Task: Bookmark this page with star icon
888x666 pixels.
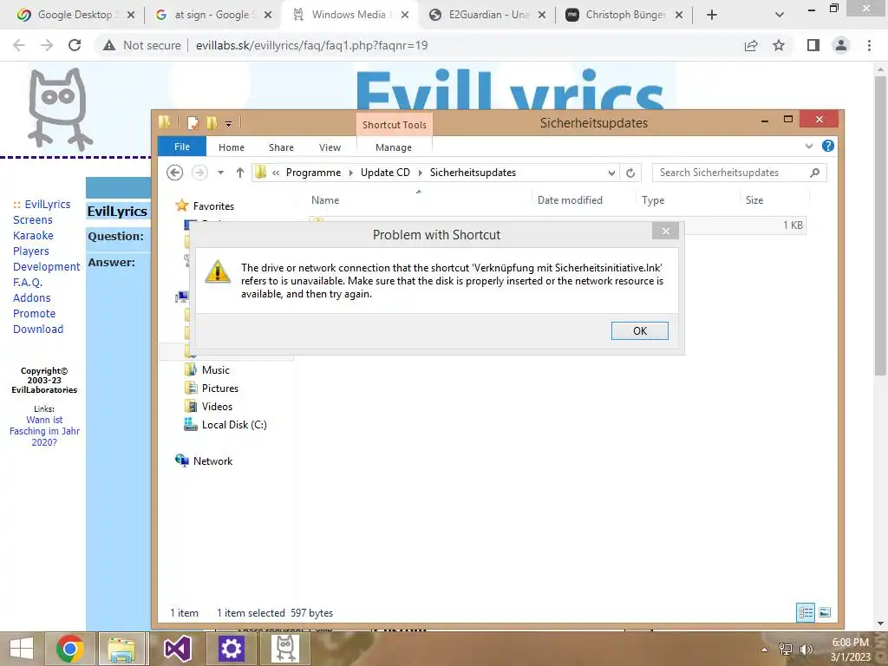Action: [779, 45]
